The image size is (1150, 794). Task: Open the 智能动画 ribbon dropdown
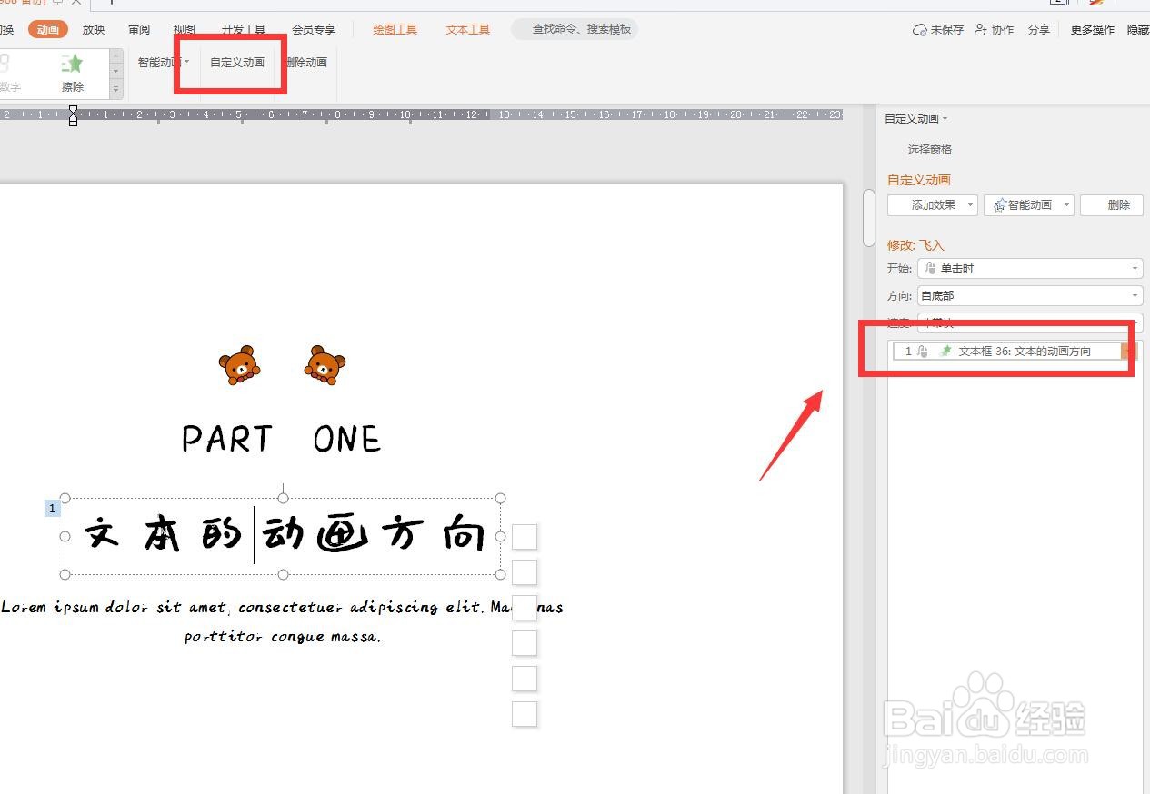click(x=186, y=62)
